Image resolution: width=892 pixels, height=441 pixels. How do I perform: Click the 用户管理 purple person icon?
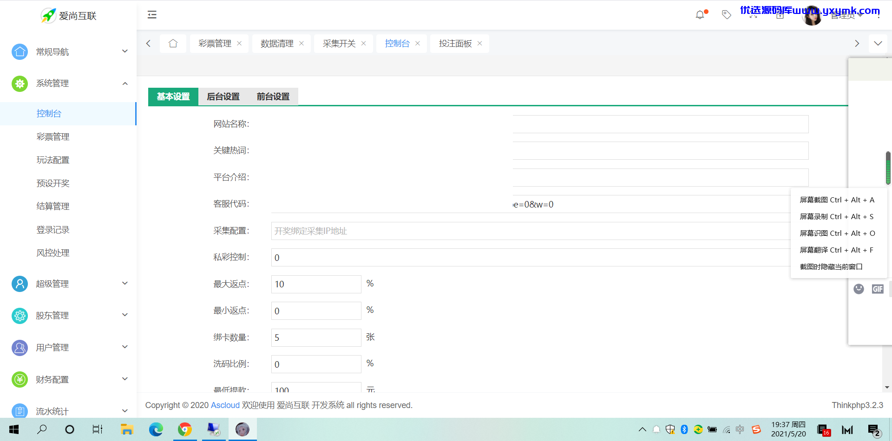click(20, 348)
